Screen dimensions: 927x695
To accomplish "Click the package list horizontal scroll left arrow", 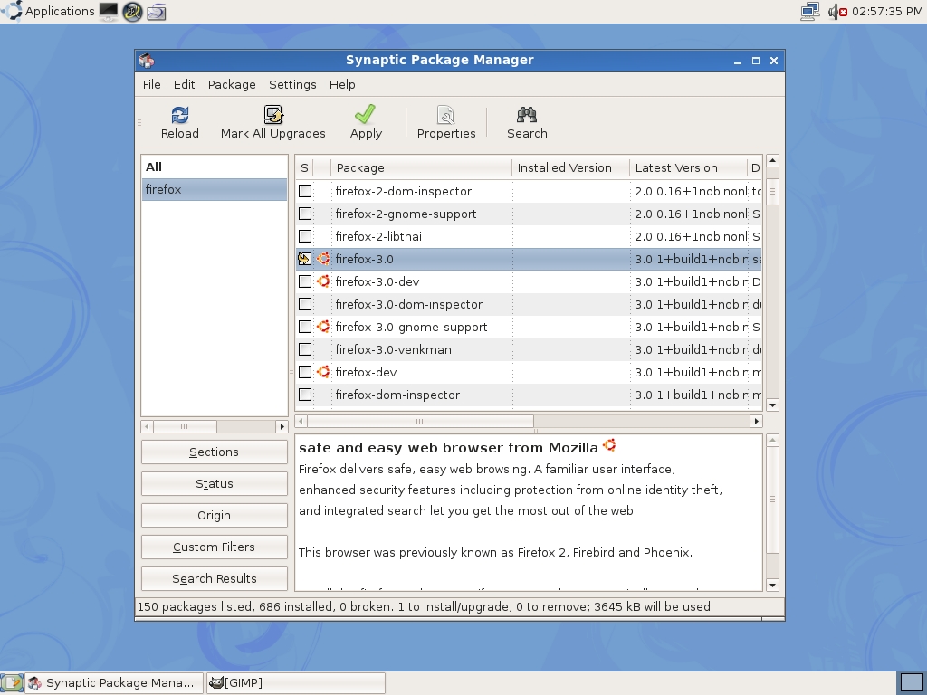I will [x=301, y=422].
